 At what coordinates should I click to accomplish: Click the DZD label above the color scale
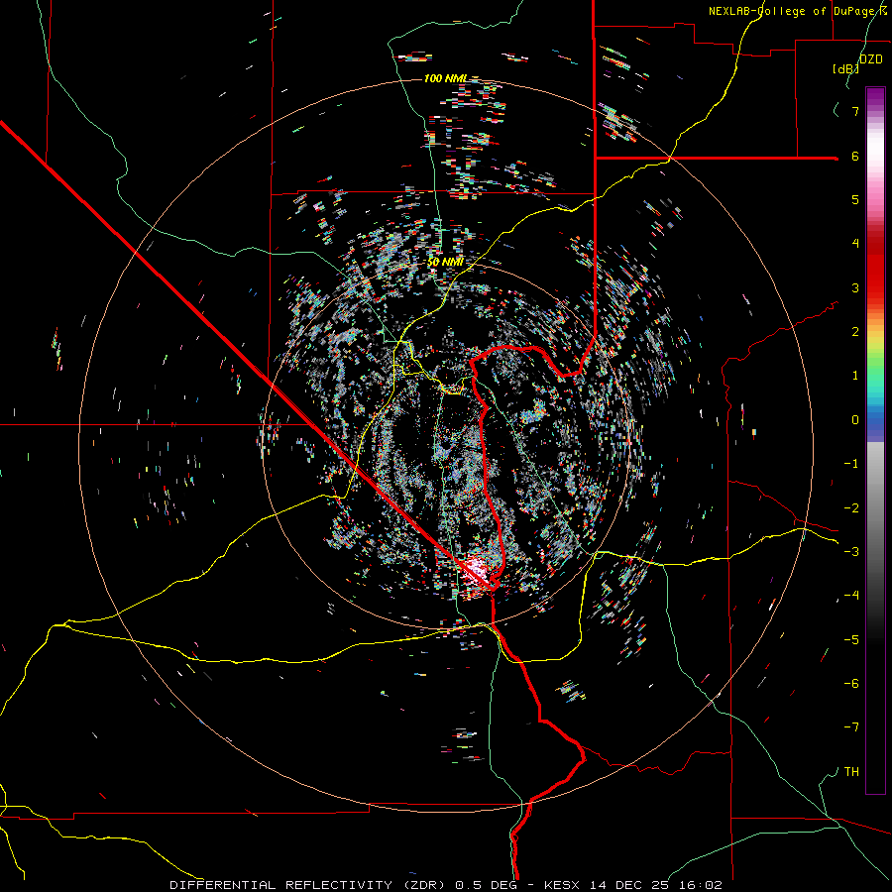point(870,59)
